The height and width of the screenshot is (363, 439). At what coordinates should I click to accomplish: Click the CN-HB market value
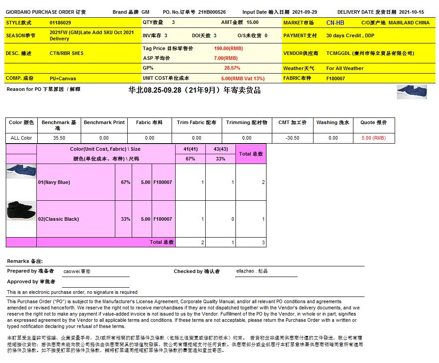[x=335, y=23]
